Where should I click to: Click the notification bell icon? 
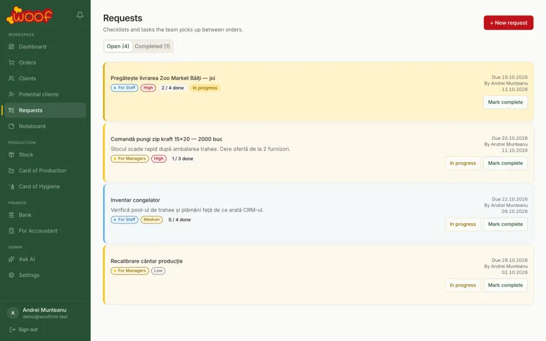click(x=80, y=15)
